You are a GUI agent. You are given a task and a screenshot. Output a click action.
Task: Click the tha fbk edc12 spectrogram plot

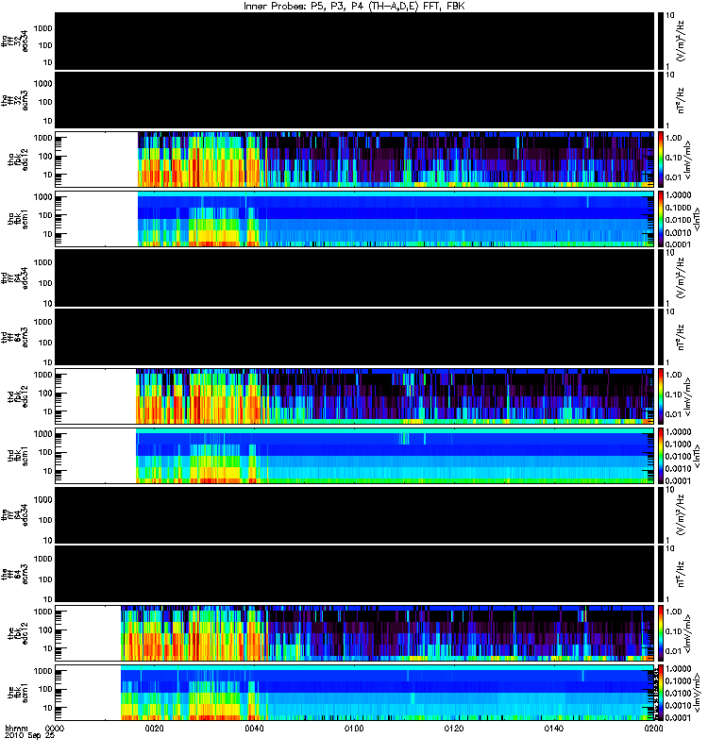point(354,159)
